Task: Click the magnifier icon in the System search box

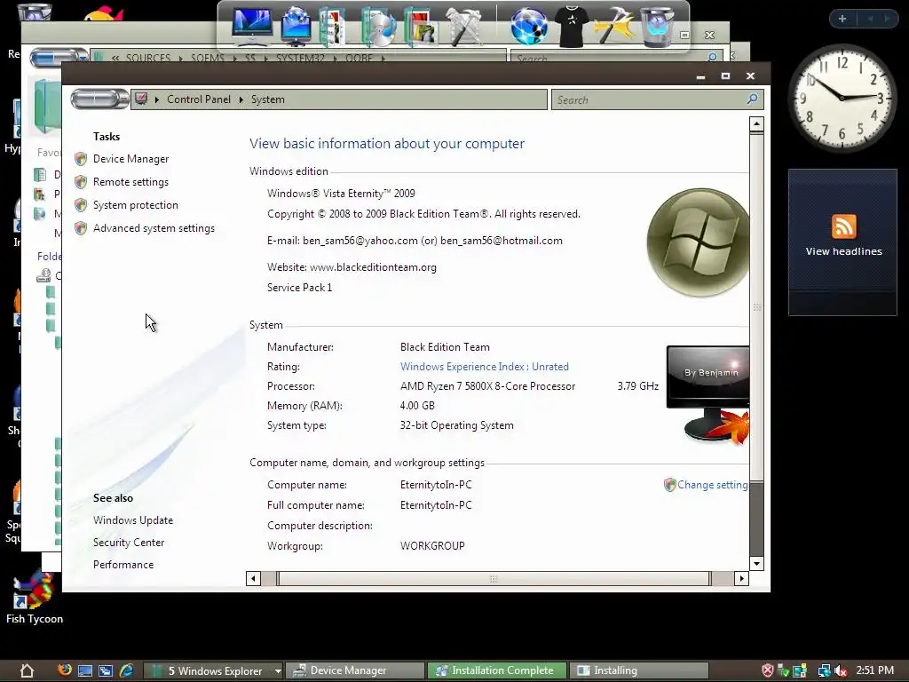Action: pos(752,99)
